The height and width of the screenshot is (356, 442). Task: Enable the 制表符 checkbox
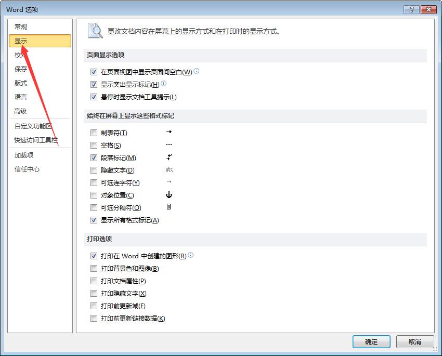coord(94,133)
